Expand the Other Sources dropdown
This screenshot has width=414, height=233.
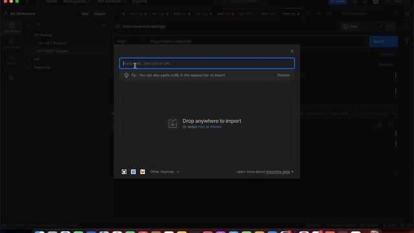click(165, 172)
